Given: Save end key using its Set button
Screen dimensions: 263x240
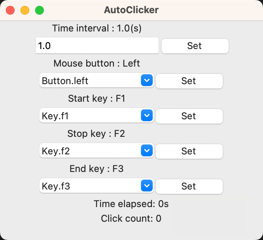Looking at the screenshot, I should pyautogui.click(x=189, y=186).
